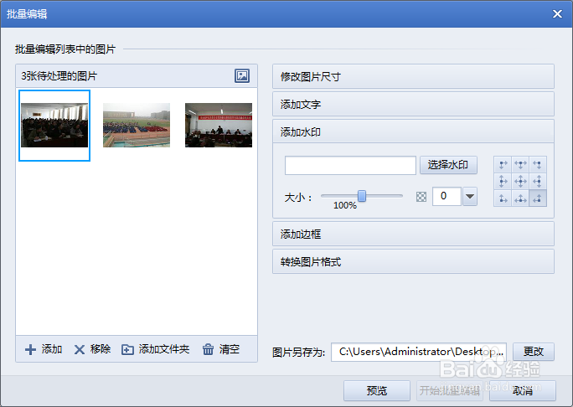The height and width of the screenshot is (407, 573).
Task: Click 更改 to change save folder
Action: tap(534, 352)
